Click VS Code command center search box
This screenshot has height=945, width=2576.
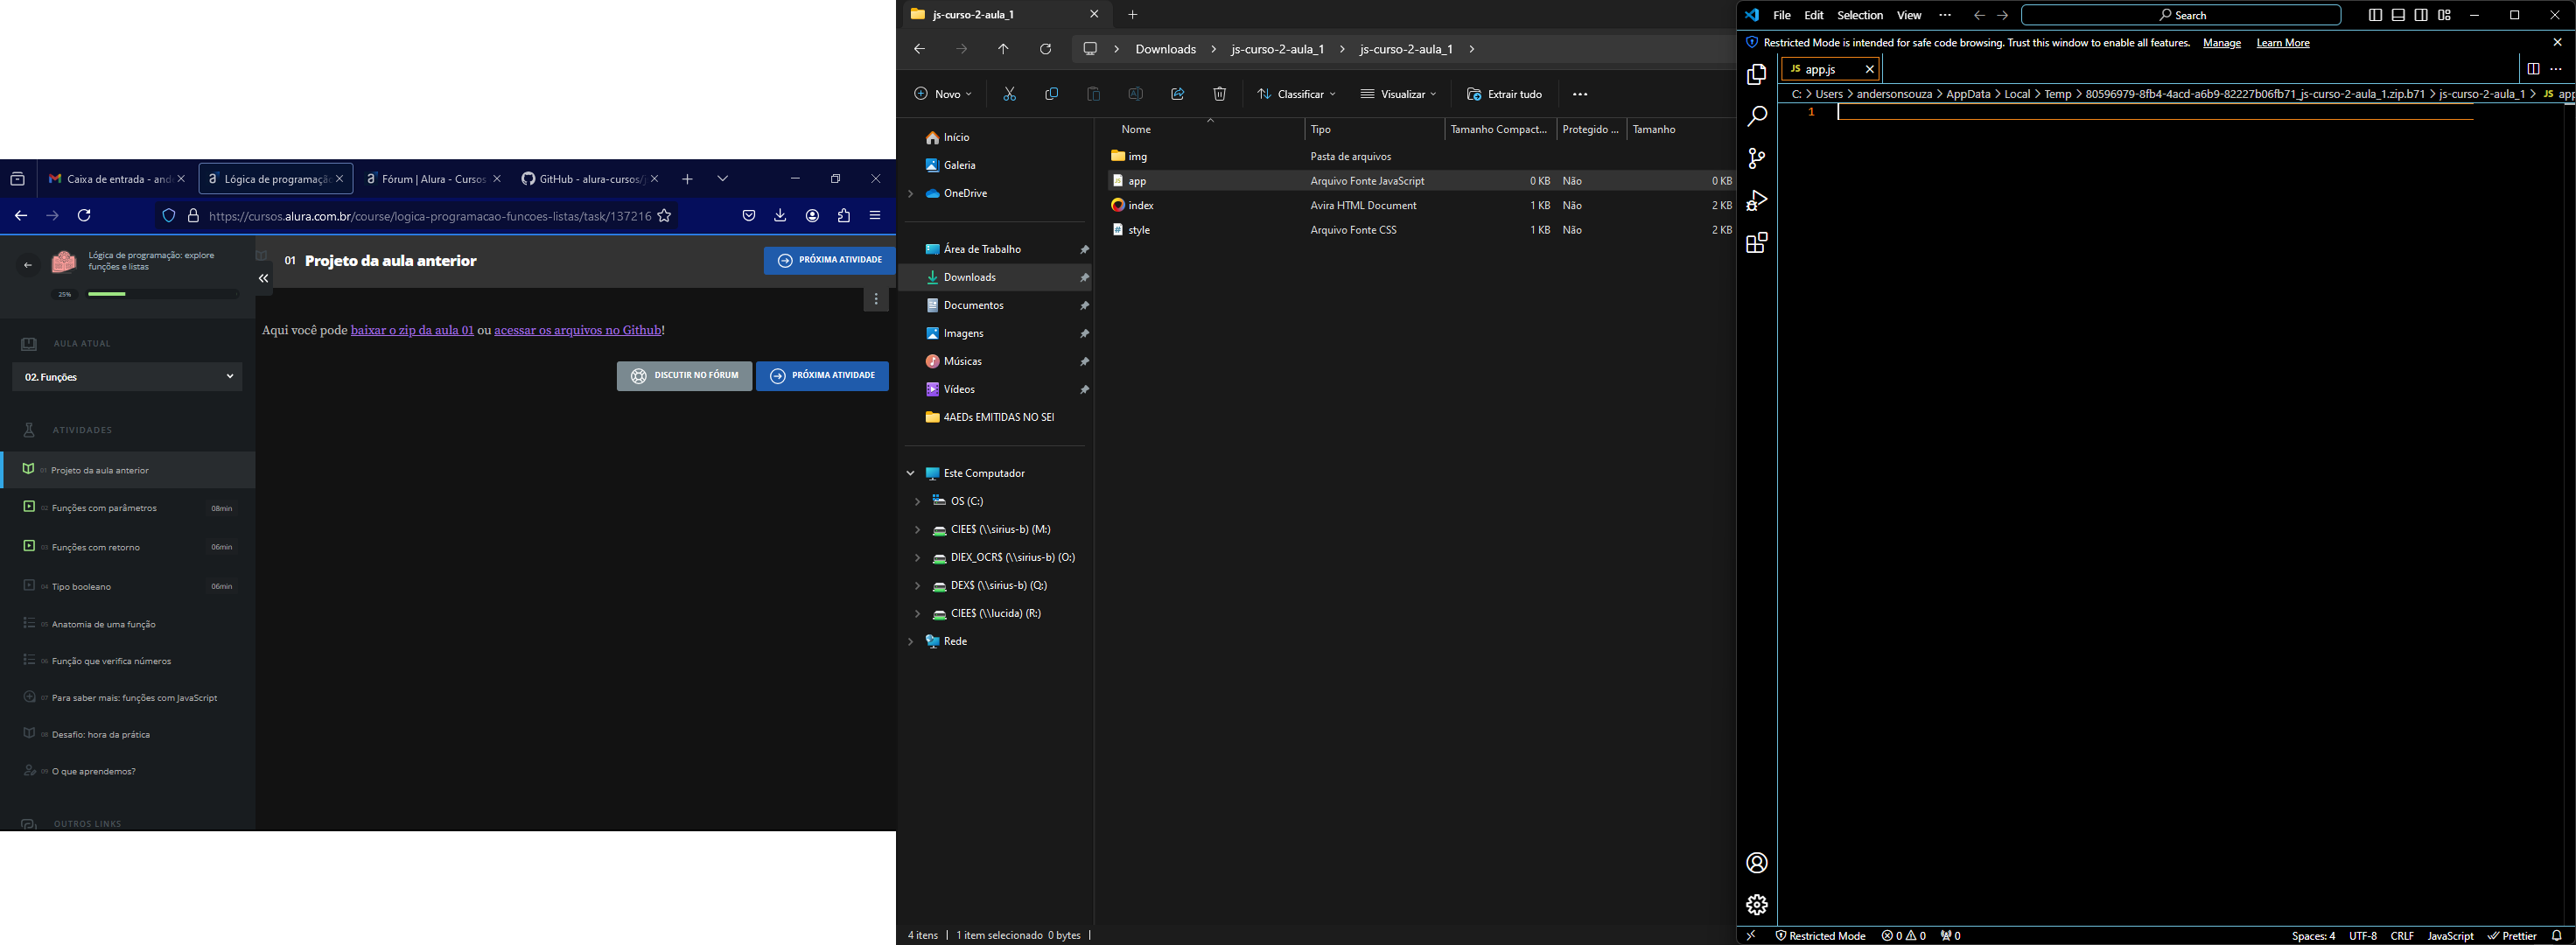click(x=2180, y=15)
